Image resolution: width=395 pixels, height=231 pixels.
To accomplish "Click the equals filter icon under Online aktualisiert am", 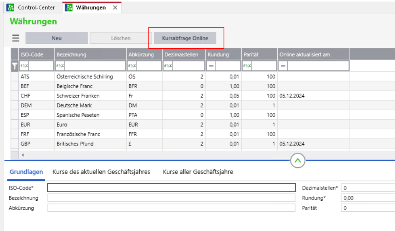I will [283, 66].
